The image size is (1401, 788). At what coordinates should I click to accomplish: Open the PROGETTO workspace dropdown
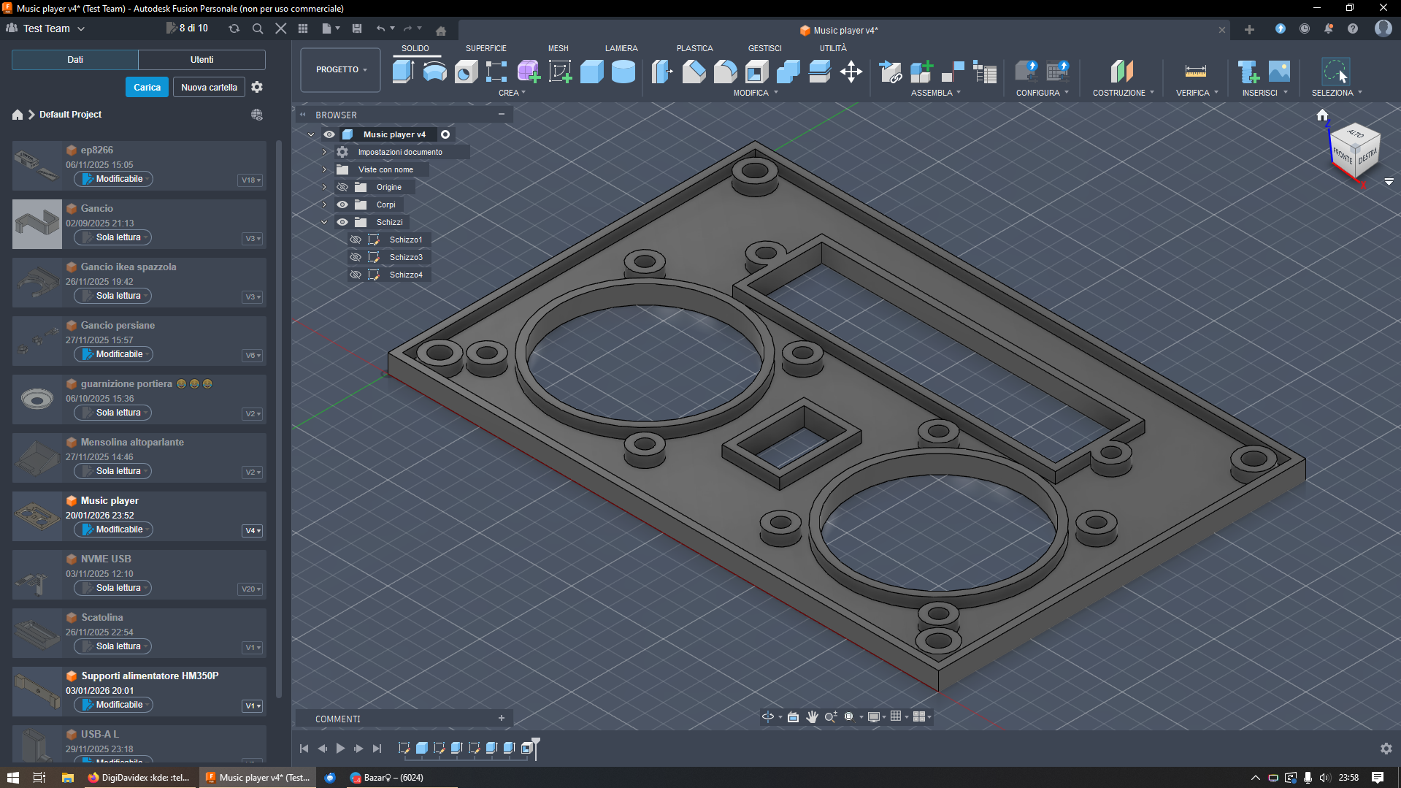coord(340,70)
